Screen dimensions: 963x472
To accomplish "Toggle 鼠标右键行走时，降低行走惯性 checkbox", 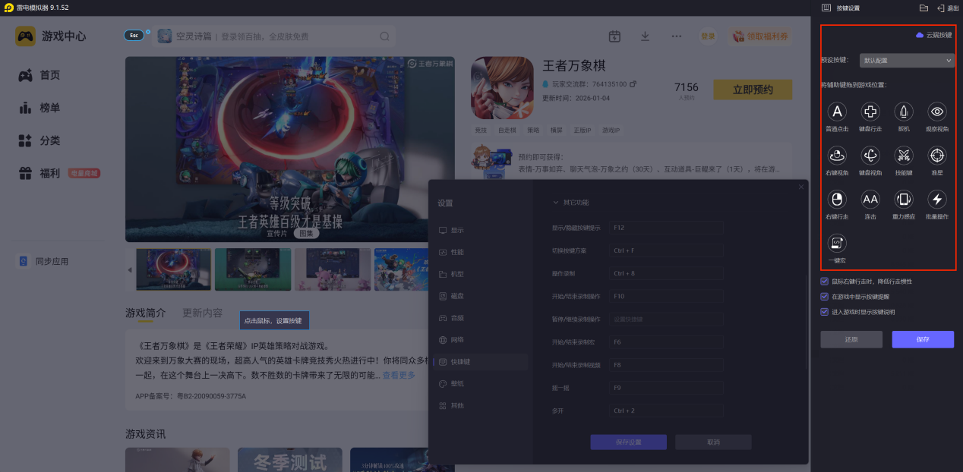I will coord(825,282).
